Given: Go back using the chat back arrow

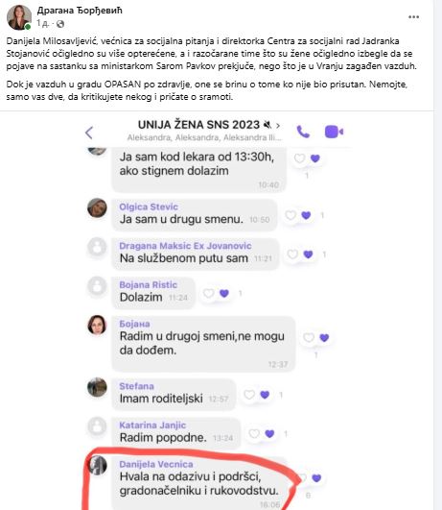Looking at the screenshot, I should pos(89,133).
